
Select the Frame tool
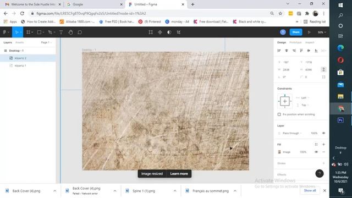pyautogui.click(x=29, y=32)
